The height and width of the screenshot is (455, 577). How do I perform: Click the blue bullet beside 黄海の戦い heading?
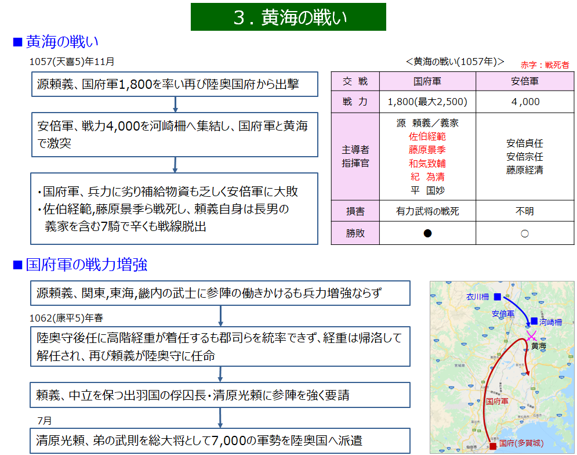pos(17,42)
